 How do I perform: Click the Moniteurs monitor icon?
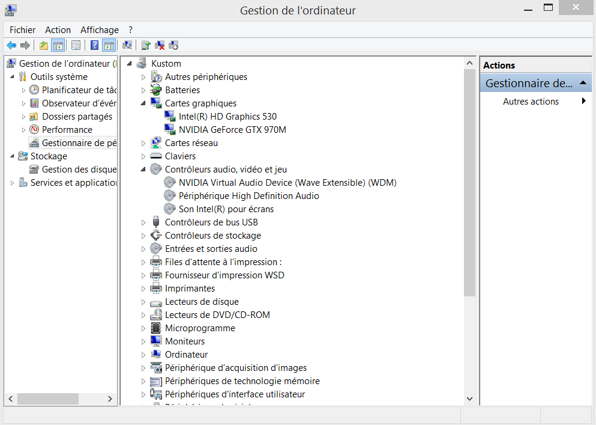point(156,341)
